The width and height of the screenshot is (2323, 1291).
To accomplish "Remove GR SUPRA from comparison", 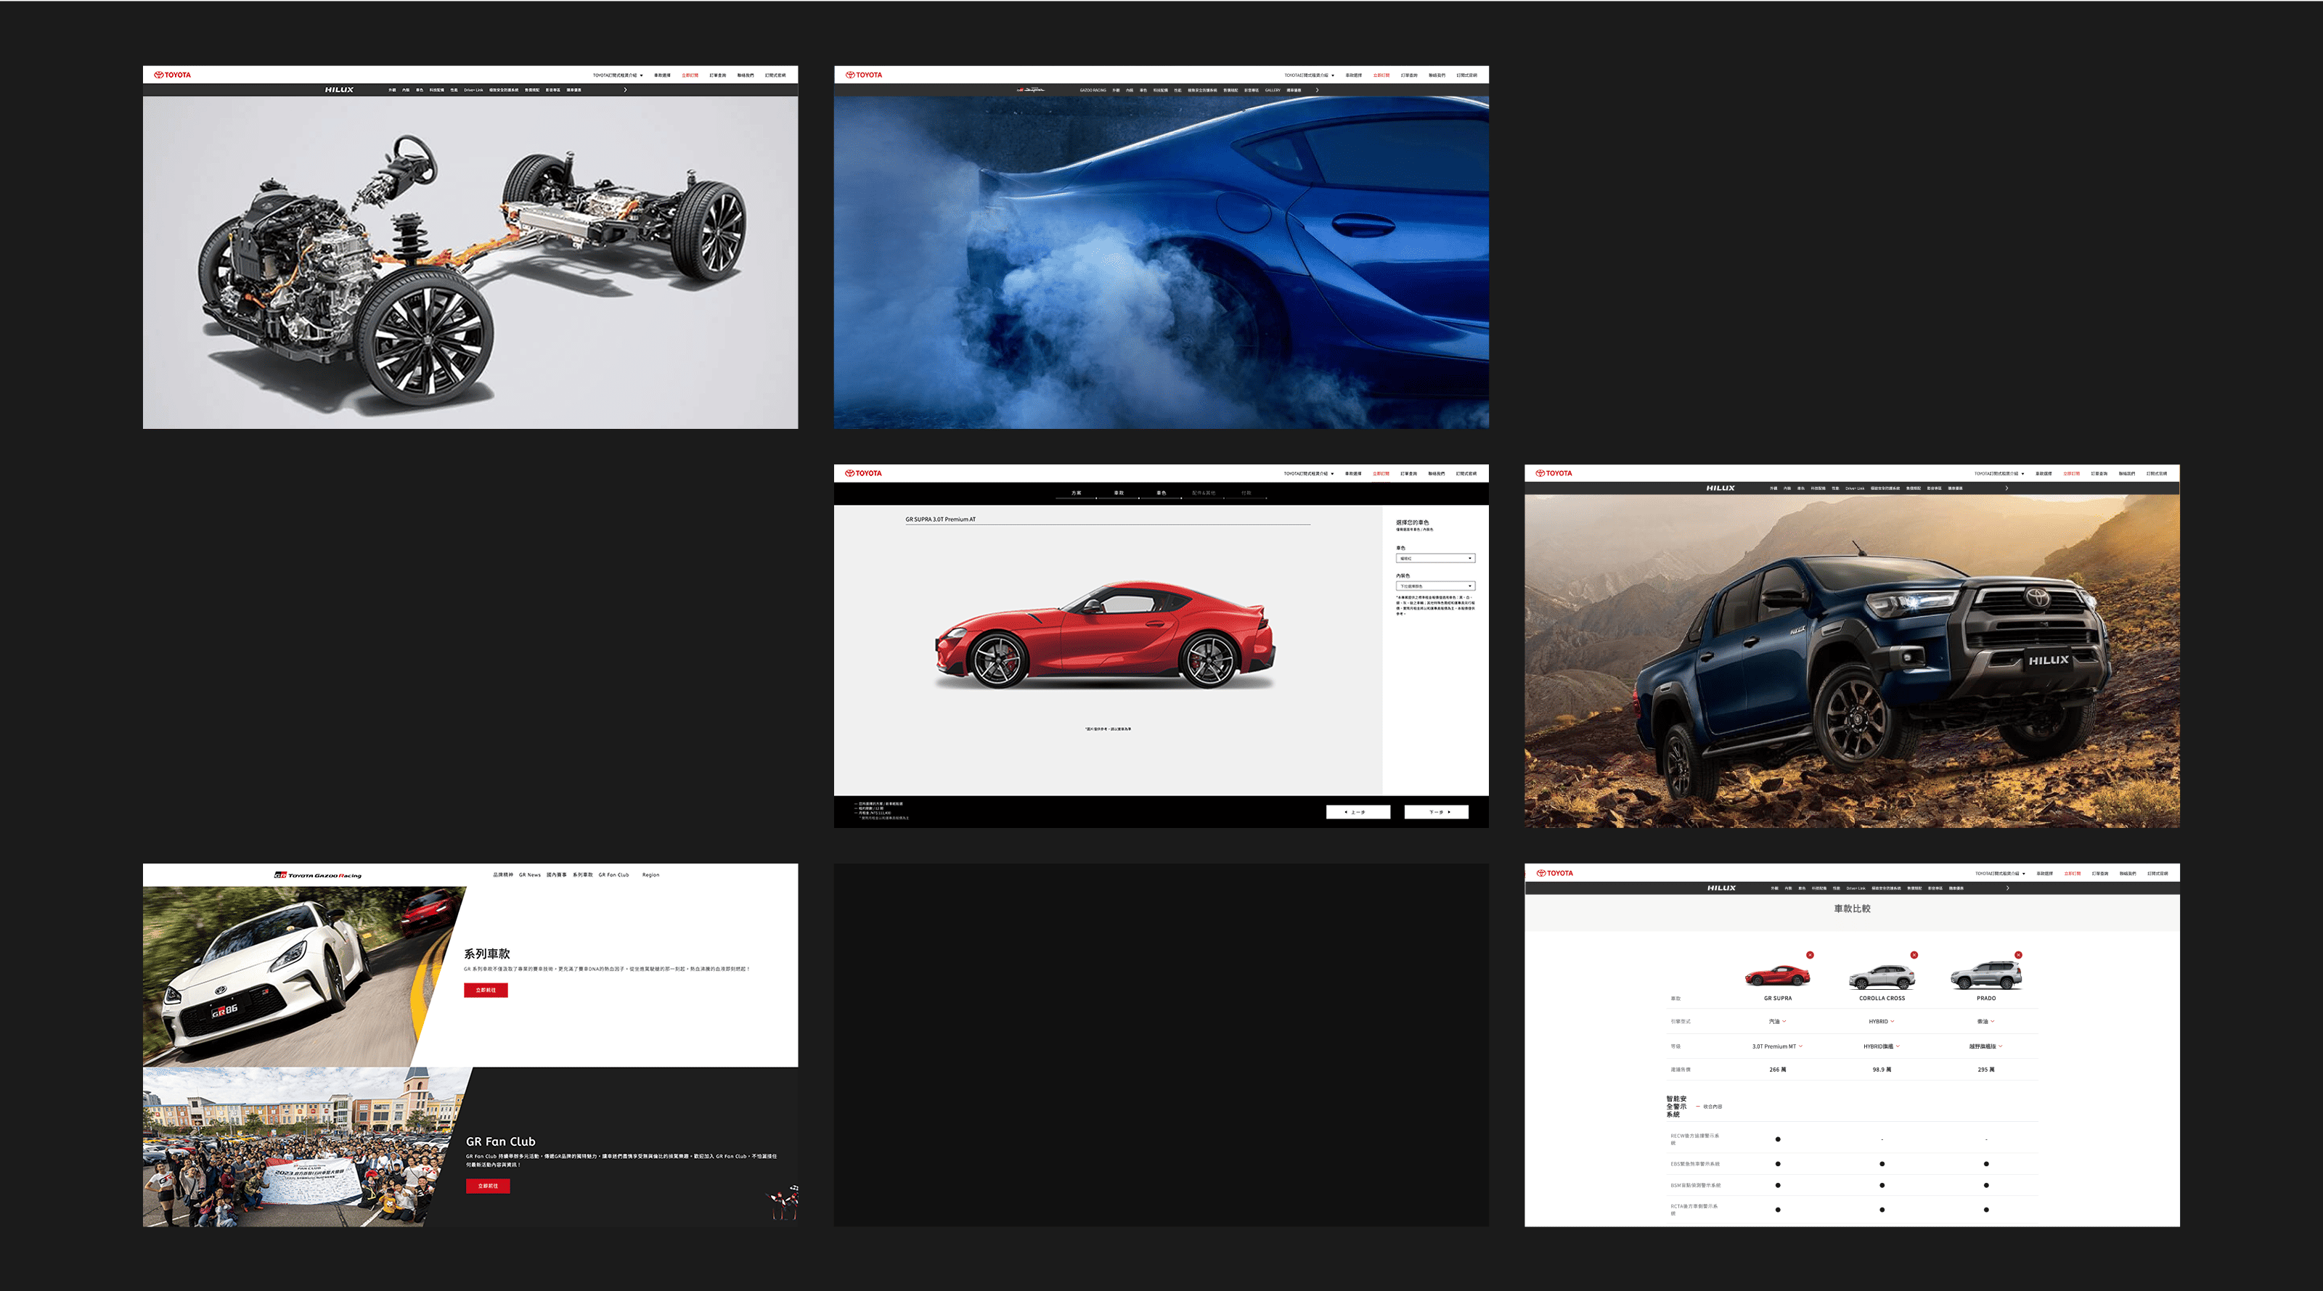I will 1809,955.
